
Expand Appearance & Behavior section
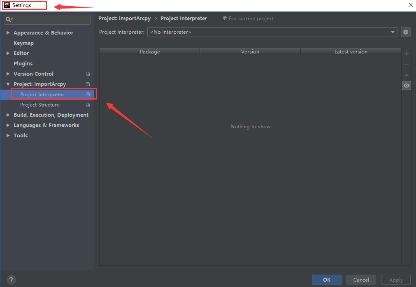click(8, 32)
